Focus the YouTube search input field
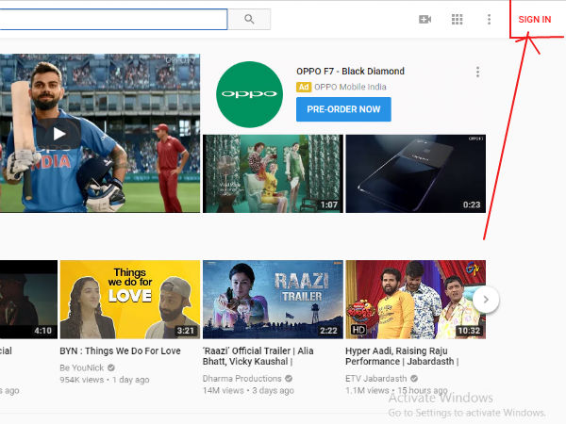Image resolution: width=566 pixels, height=424 pixels. (x=113, y=19)
